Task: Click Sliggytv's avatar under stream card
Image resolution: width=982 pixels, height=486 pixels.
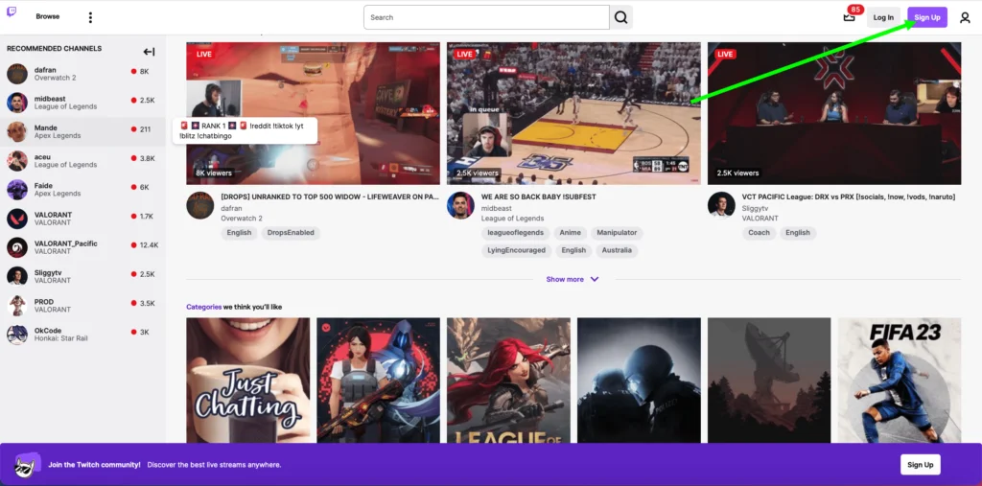Action: coord(721,205)
